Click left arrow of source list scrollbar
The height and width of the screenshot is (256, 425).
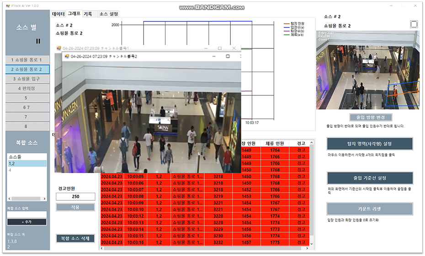point(10,199)
